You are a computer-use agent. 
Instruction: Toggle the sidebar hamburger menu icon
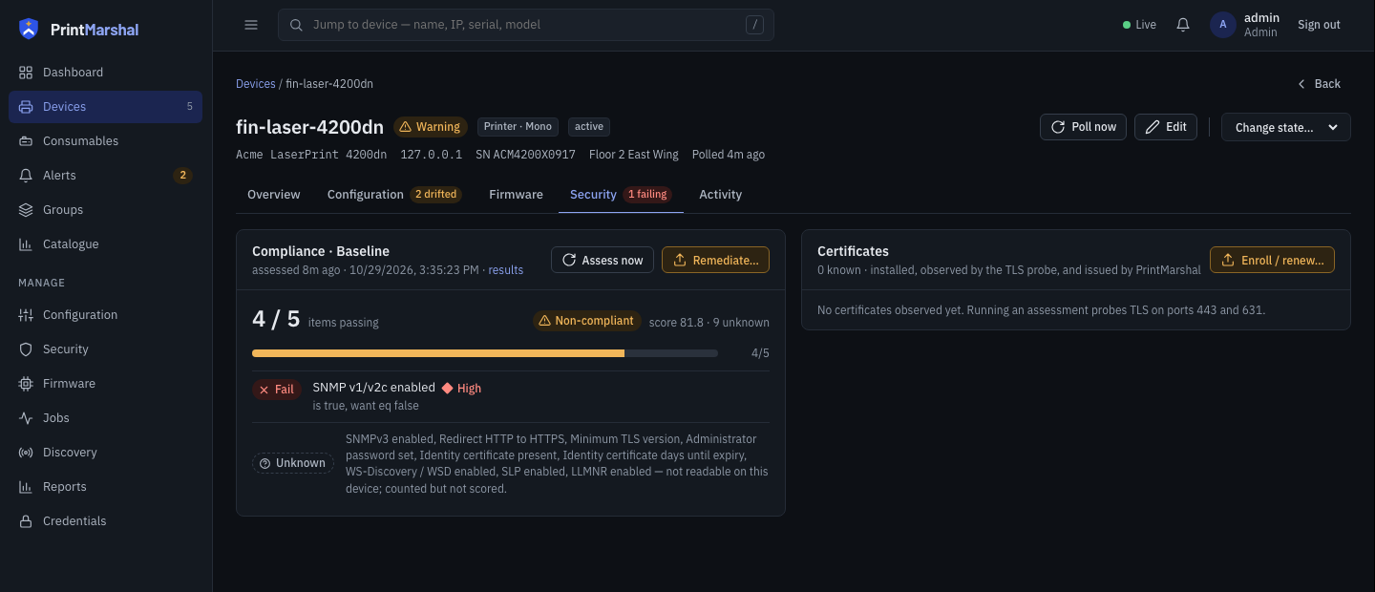[251, 25]
